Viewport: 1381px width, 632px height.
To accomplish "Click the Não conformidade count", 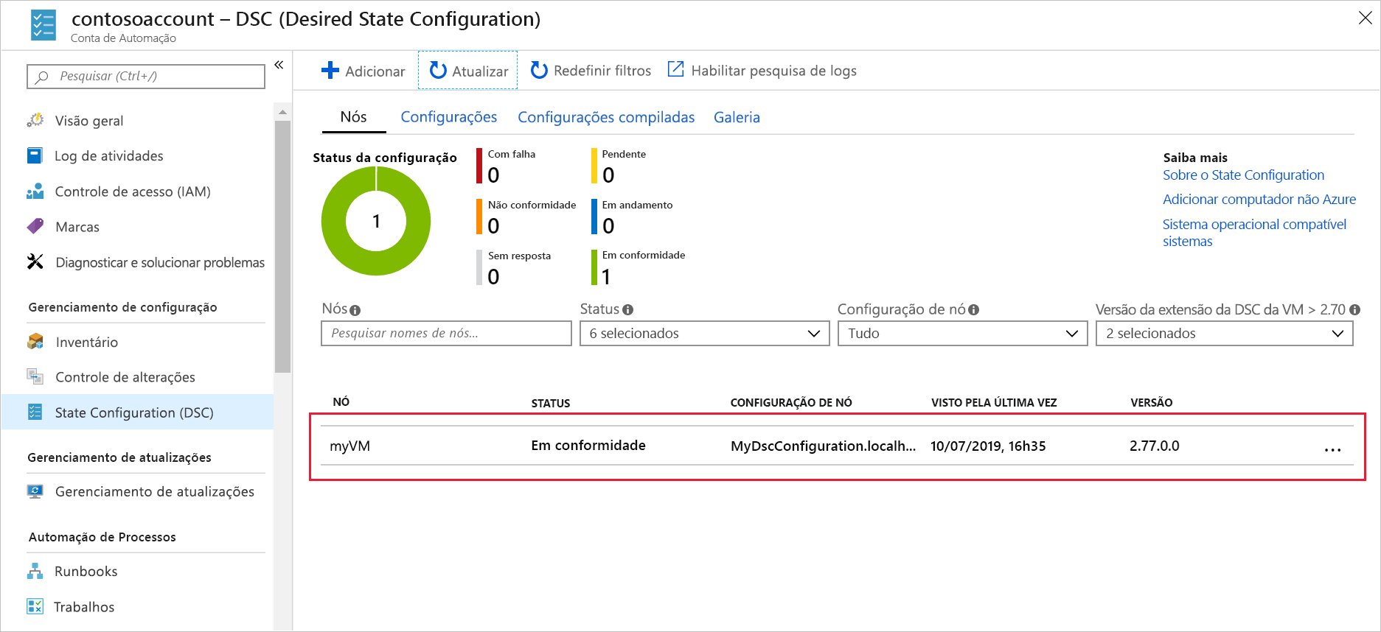I will click(x=493, y=225).
